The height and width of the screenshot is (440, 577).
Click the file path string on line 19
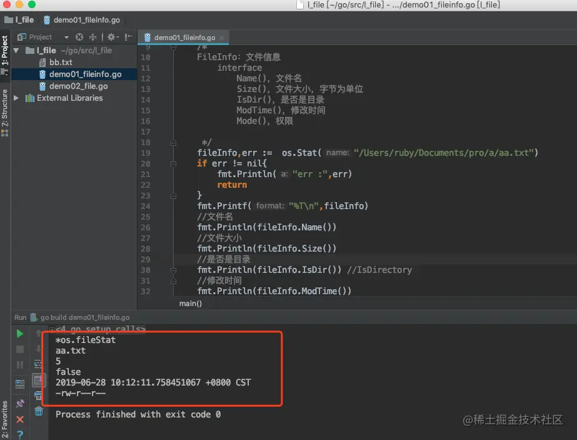pyautogui.click(x=443, y=153)
